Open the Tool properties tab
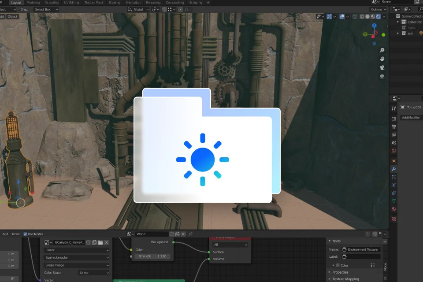 pyautogui.click(x=393, y=108)
